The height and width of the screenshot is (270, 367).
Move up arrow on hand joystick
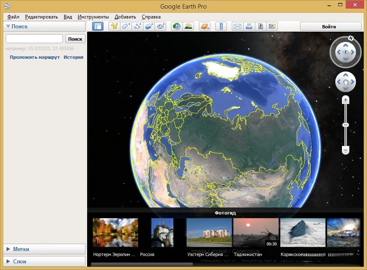pyautogui.click(x=346, y=75)
